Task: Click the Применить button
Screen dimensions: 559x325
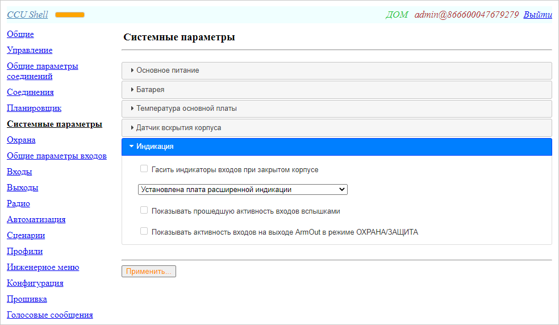Action: pos(149,272)
